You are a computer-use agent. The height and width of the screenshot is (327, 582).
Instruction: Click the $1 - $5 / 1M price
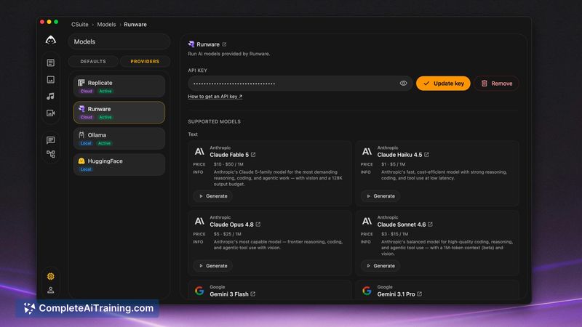393,164
